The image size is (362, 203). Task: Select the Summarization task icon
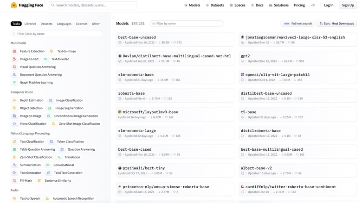pyautogui.click(x=14, y=165)
